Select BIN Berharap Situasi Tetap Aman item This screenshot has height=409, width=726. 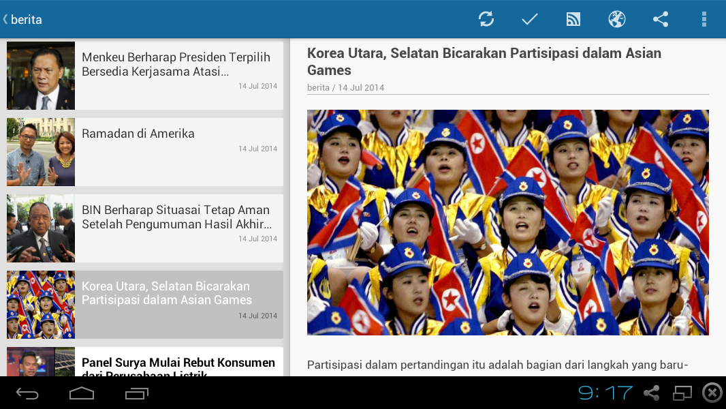click(145, 228)
